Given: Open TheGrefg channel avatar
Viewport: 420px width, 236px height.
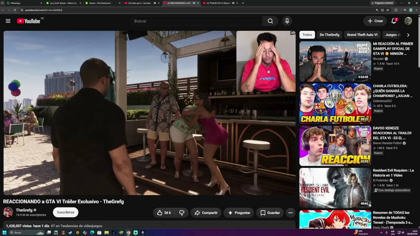Looking at the screenshot, I should pyautogui.click(x=8, y=212).
